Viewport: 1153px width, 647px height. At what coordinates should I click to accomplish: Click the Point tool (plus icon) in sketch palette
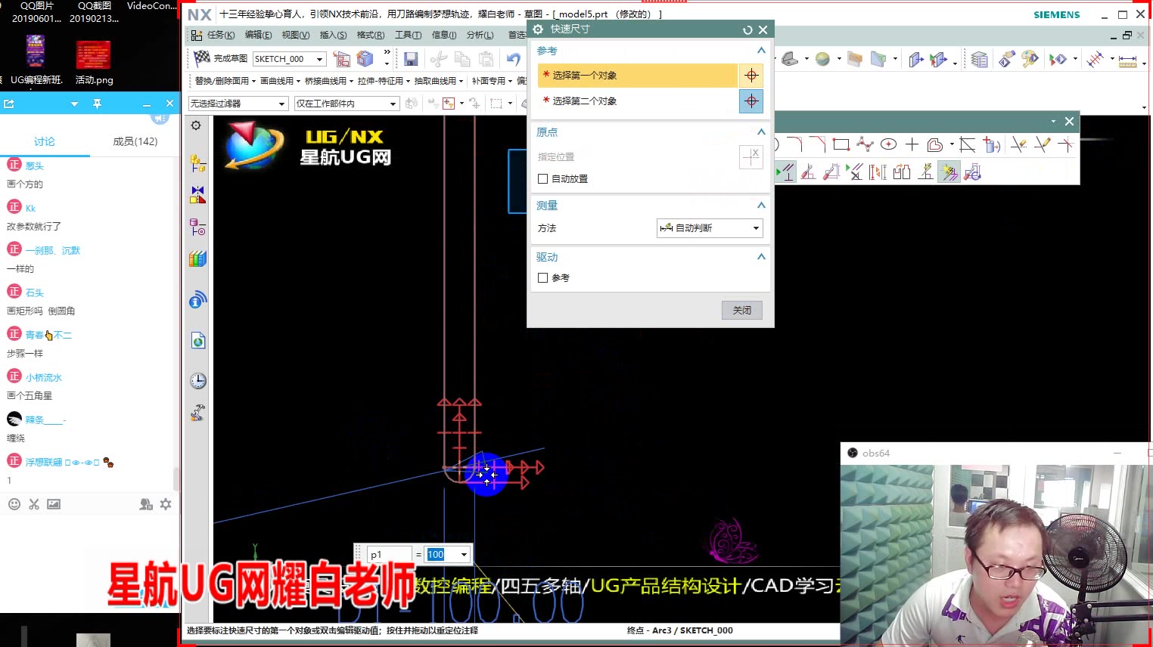point(912,144)
